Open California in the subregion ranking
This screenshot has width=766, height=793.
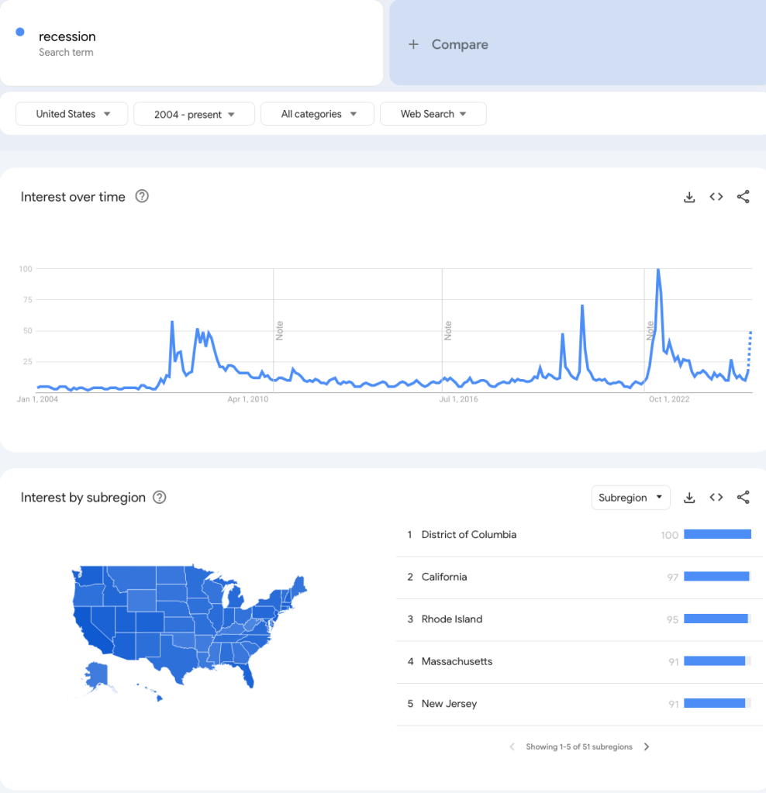click(444, 577)
